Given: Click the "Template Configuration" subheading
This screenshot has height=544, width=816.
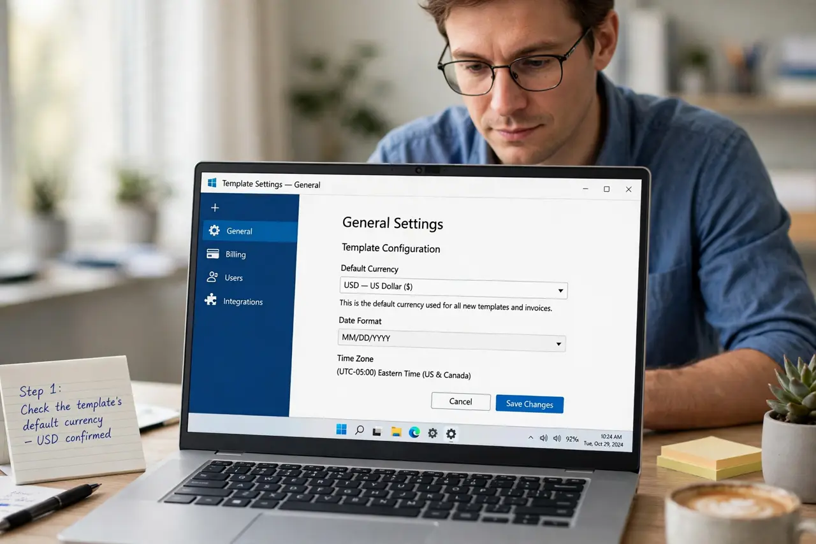Looking at the screenshot, I should (391, 248).
